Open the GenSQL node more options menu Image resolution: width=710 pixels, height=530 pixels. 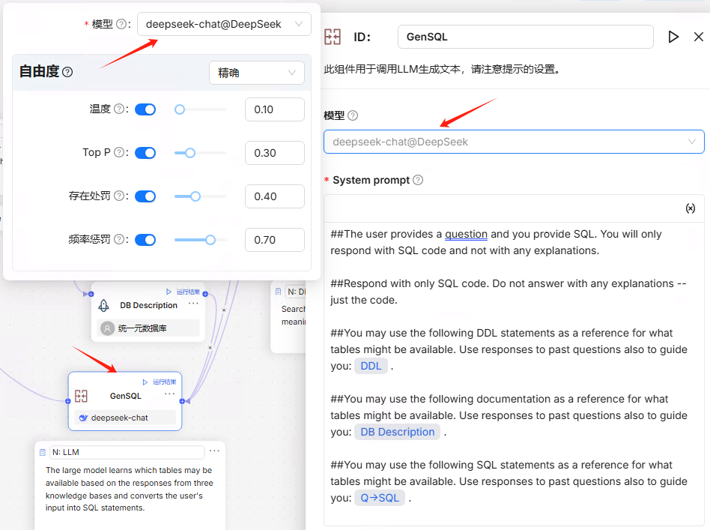(x=170, y=394)
